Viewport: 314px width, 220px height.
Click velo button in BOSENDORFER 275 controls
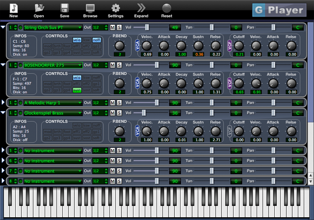77,78
